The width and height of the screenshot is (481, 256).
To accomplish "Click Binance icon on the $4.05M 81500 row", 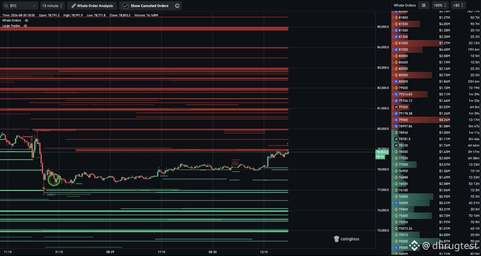I will (x=396, y=24).
